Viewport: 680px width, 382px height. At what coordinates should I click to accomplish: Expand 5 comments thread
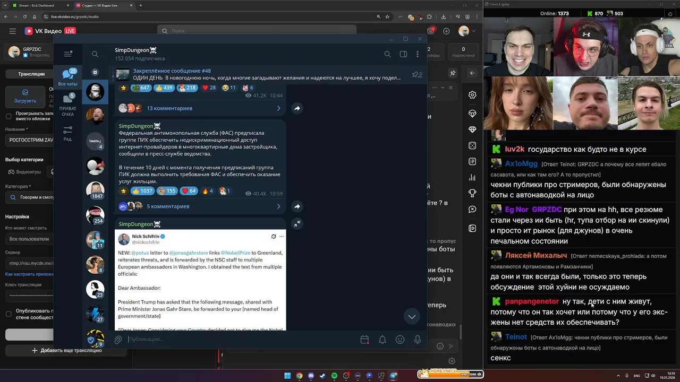200,206
